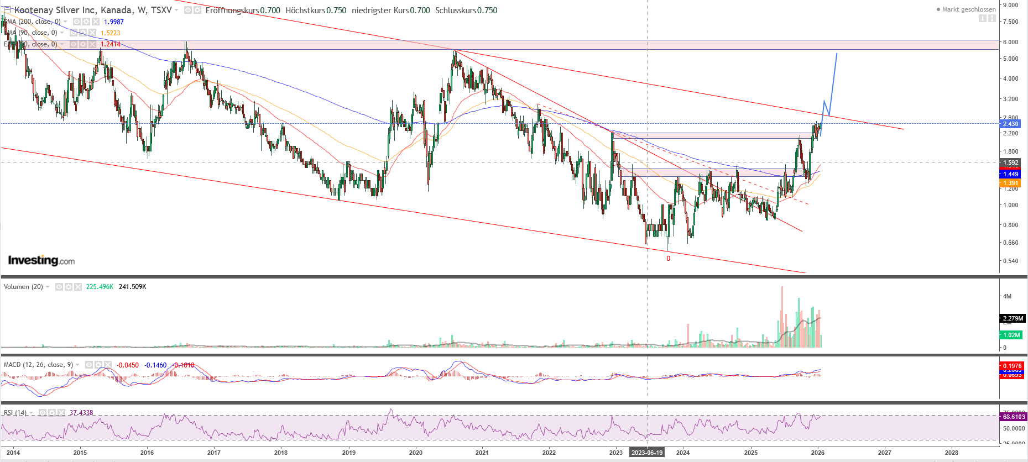The image size is (1028, 462).
Task: Collapse legend with icon left of Kootenay Silver
Action: (x=7, y=10)
